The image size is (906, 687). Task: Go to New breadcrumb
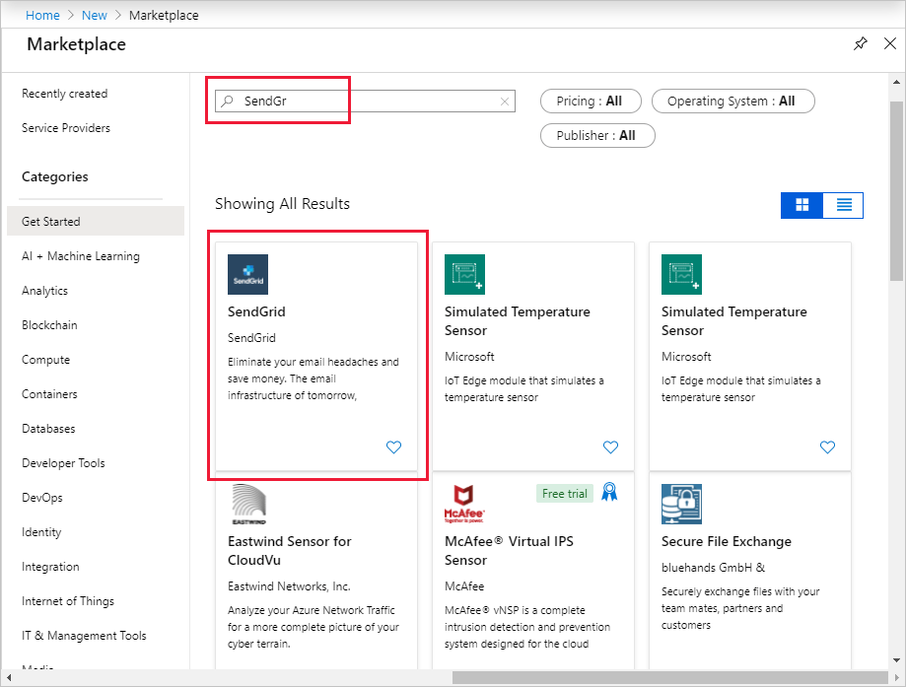click(95, 16)
